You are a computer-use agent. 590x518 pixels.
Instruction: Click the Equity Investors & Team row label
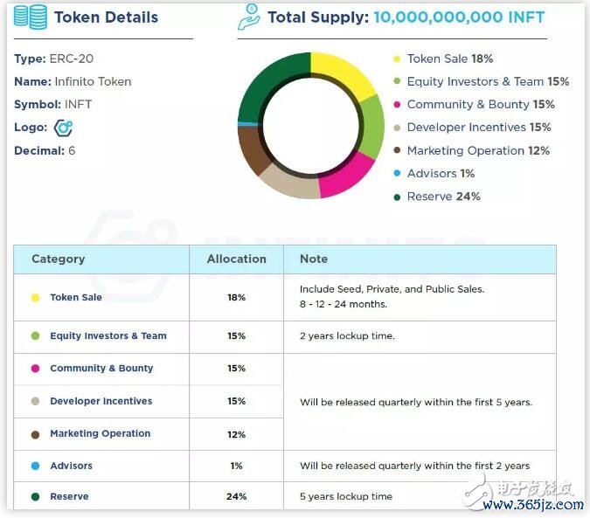pyautogui.click(x=108, y=335)
